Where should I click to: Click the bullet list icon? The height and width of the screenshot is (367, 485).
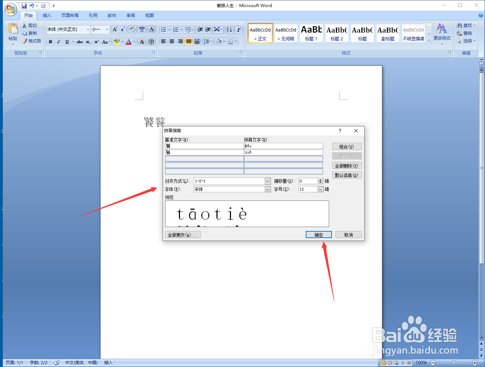[163, 30]
